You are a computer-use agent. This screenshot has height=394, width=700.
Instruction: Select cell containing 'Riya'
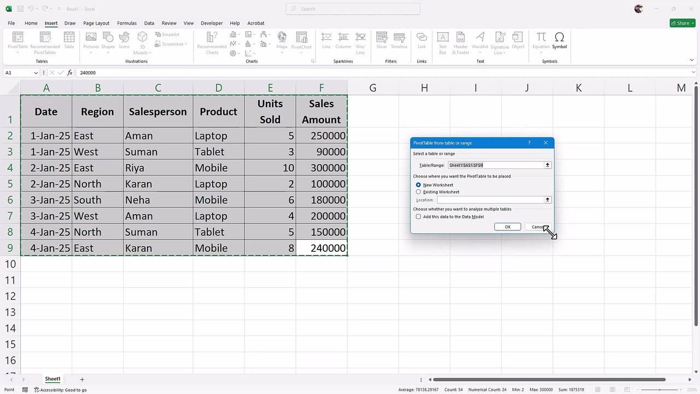pos(158,168)
